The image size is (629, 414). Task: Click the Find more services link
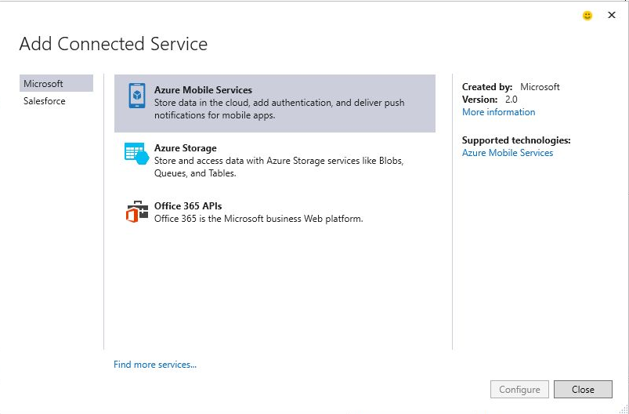[x=155, y=365]
